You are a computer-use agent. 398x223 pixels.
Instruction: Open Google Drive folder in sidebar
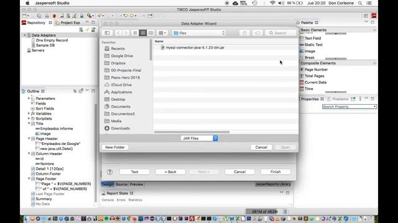pos(122,56)
